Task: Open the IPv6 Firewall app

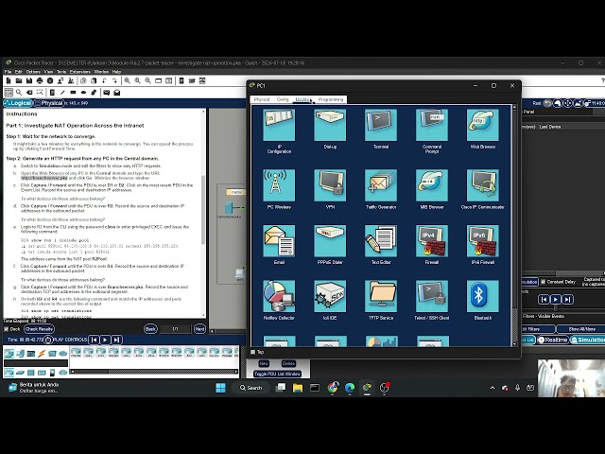Action: click(483, 241)
